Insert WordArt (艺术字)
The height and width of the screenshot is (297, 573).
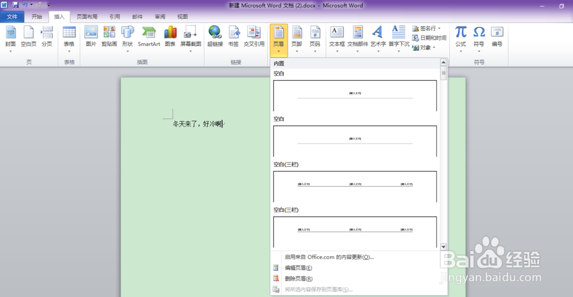point(378,39)
